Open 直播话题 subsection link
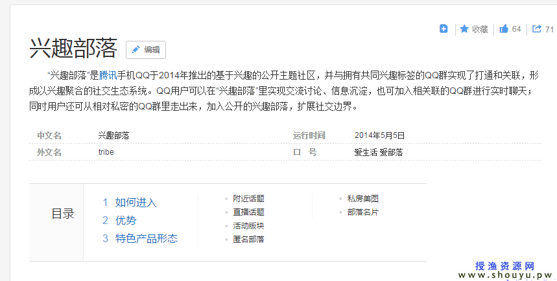 (x=248, y=212)
